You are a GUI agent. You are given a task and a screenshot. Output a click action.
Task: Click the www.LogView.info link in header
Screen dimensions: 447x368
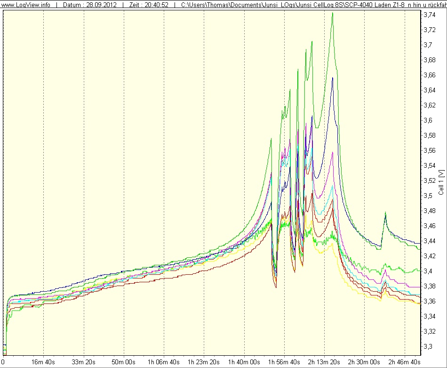pyautogui.click(x=26, y=4)
